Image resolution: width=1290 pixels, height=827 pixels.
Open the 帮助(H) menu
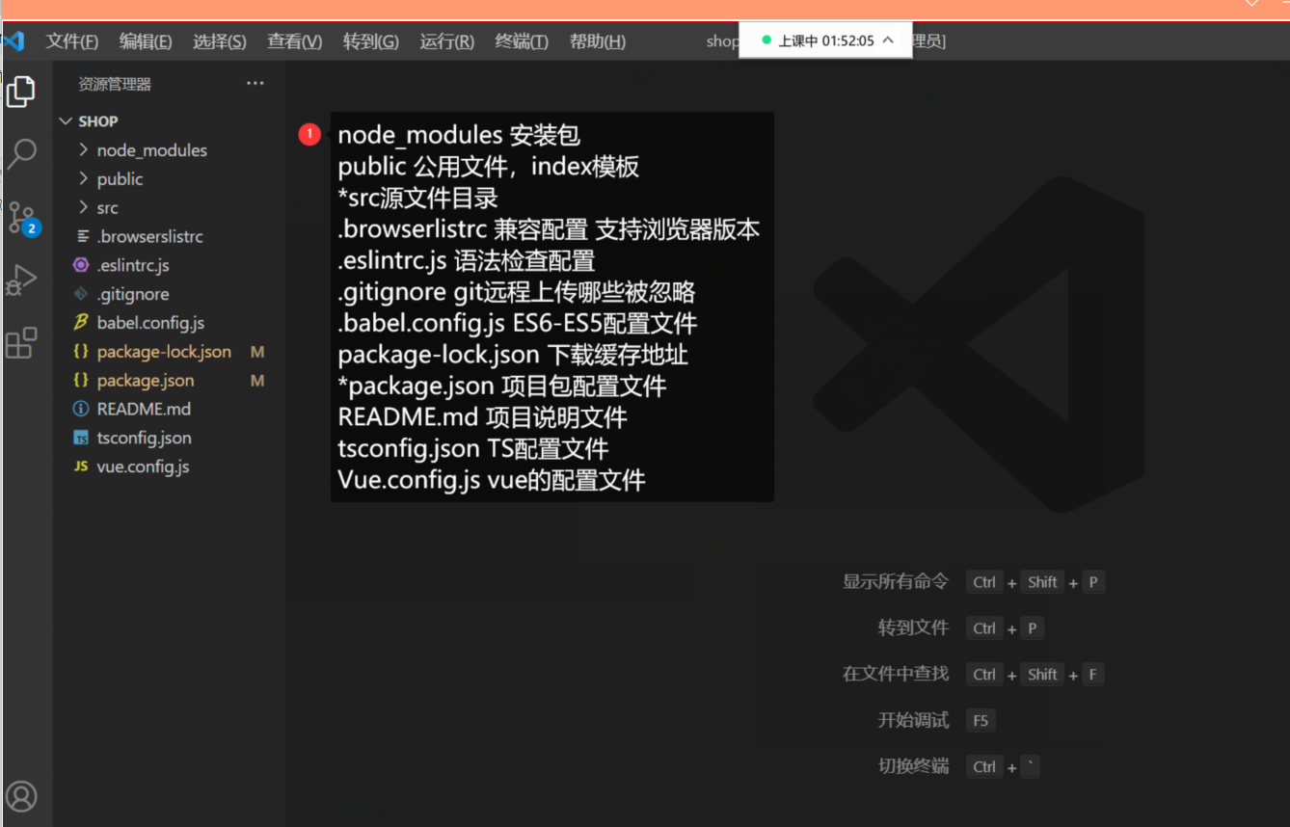pos(598,41)
